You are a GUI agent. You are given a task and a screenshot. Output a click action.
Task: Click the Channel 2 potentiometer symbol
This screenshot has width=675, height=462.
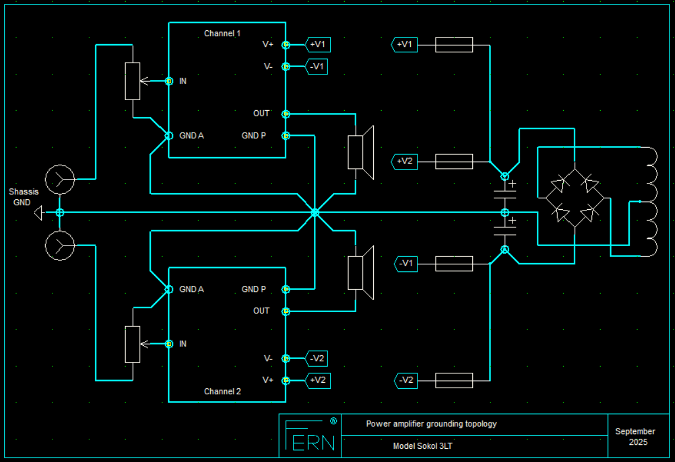(133, 344)
